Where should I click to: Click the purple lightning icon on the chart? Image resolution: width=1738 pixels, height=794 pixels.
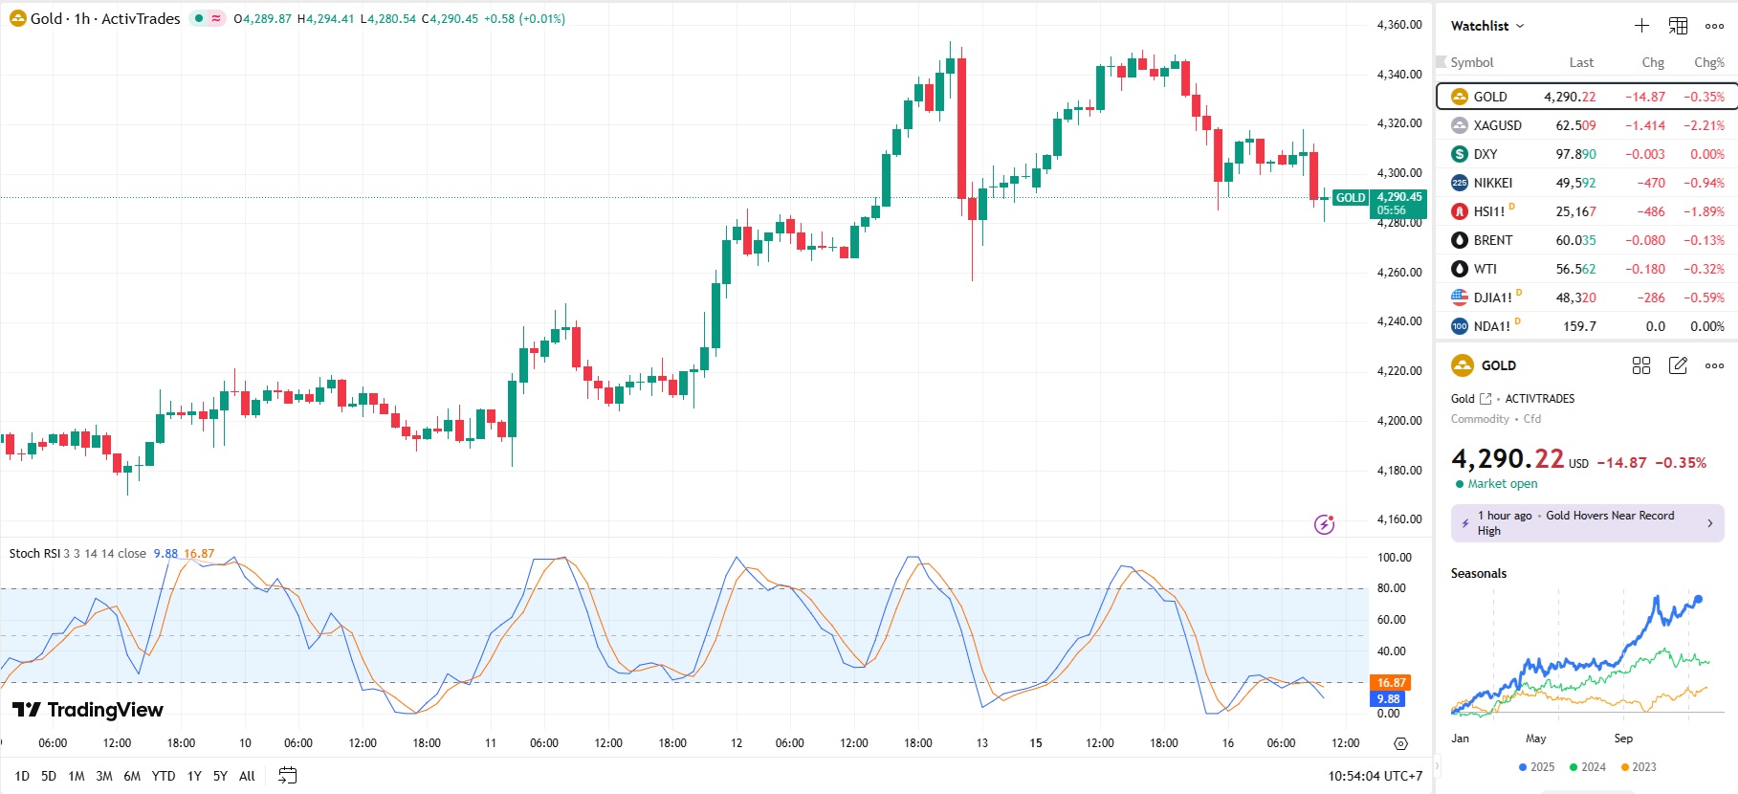coord(1324,524)
